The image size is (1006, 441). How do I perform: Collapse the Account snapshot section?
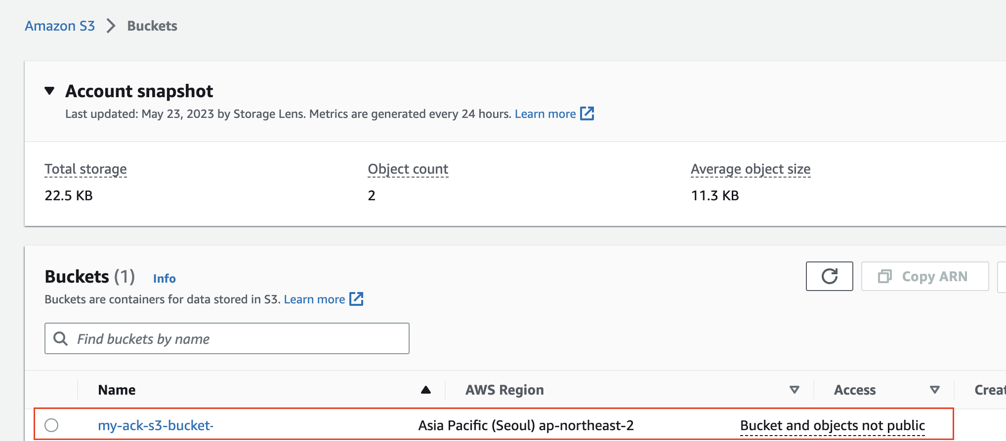[49, 91]
